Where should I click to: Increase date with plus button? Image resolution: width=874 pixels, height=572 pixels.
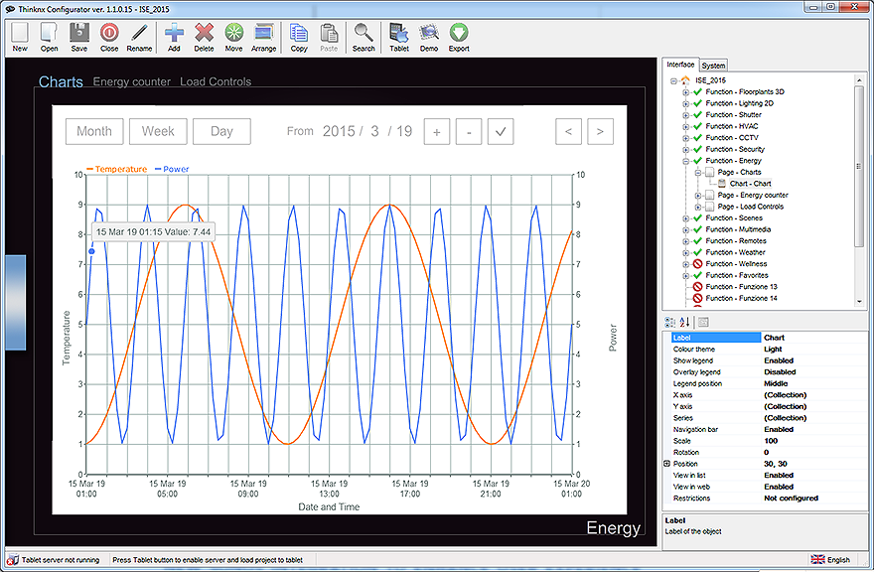pyautogui.click(x=436, y=131)
